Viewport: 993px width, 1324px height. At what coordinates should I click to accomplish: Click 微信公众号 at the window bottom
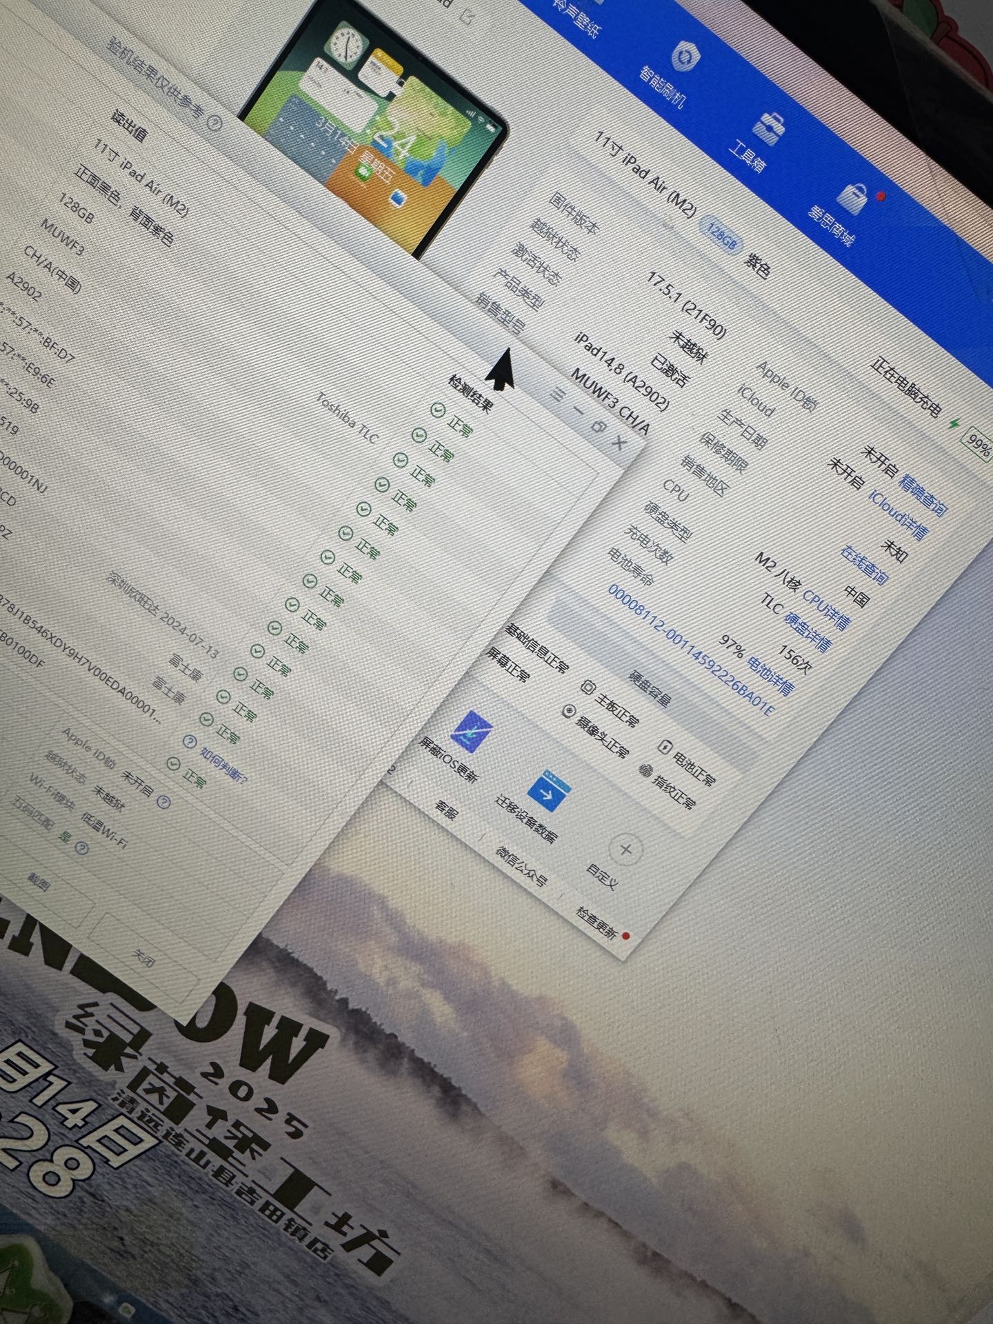click(522, 865)
